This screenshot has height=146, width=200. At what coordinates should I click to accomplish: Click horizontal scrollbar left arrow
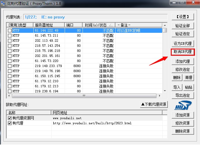click(x=9, y=96)
